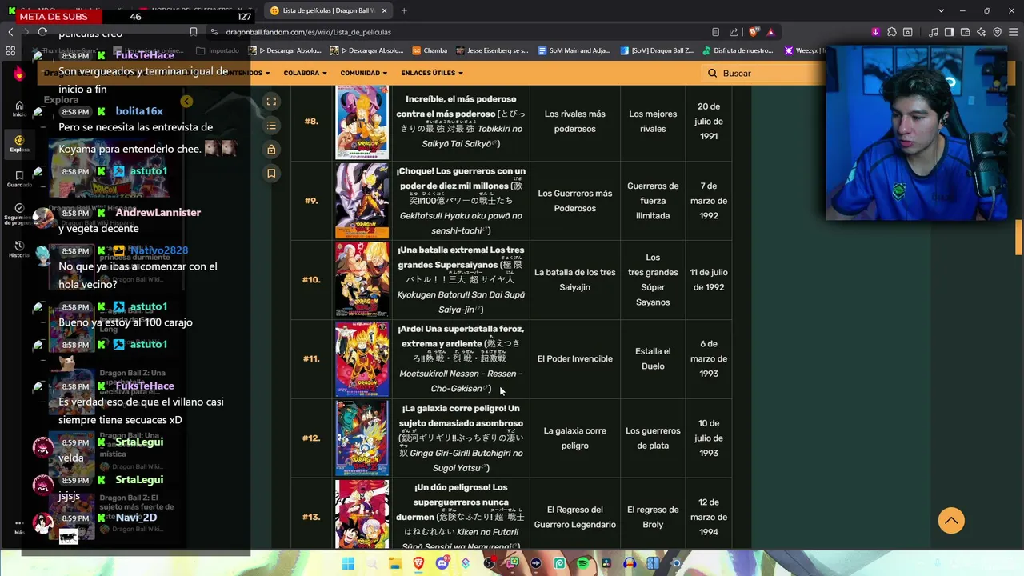Viewport: 1024px width, 576px height.
Task: Open a new browser tab with plus
Action: coord(404,10)
